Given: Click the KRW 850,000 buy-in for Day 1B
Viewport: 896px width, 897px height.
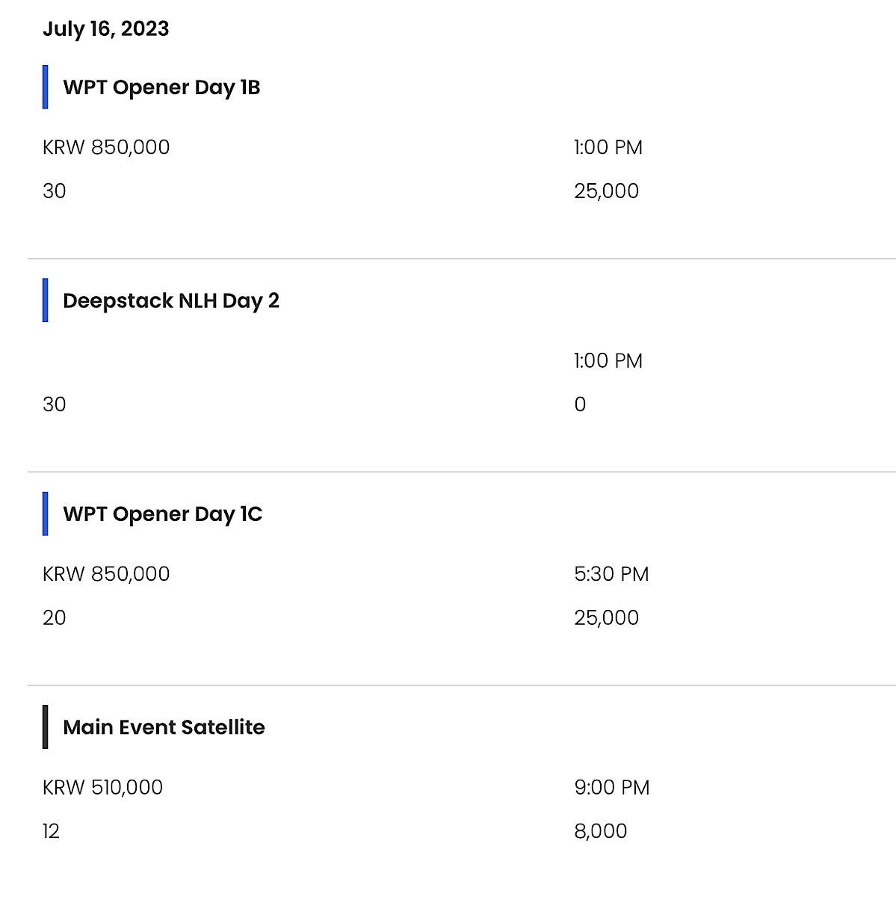Looking at the screenshot, I should [x=106, y=147].
